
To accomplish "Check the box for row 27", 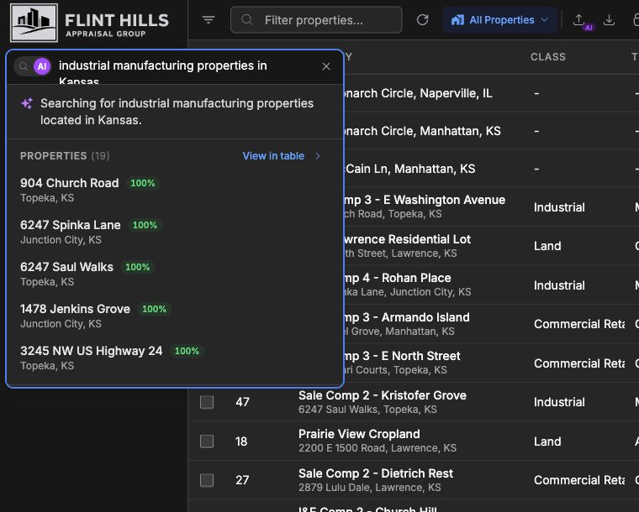I will 207,480.
